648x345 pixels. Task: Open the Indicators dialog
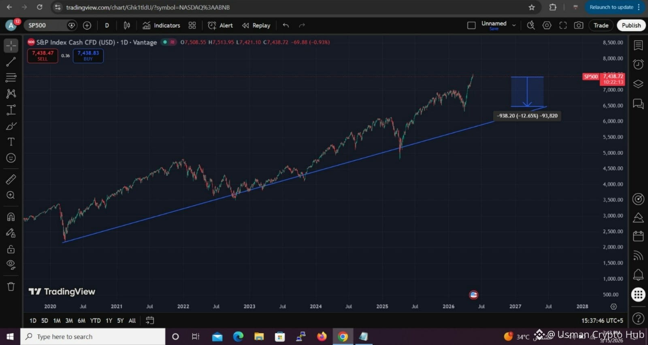161,25
